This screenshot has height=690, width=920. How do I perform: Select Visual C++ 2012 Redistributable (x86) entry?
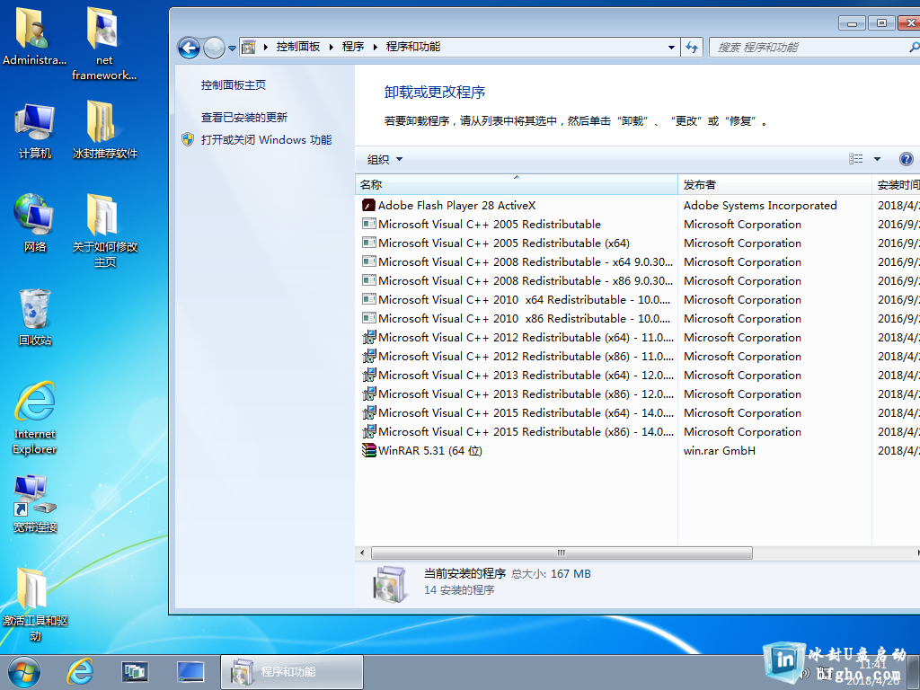pyautogui.click(x=526, y=356)
